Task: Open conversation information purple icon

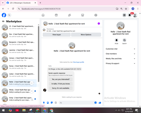Action: click(99, 23)
